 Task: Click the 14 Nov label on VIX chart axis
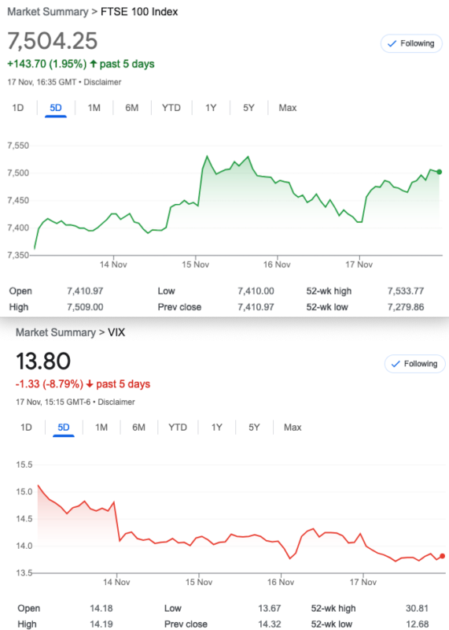116,582
